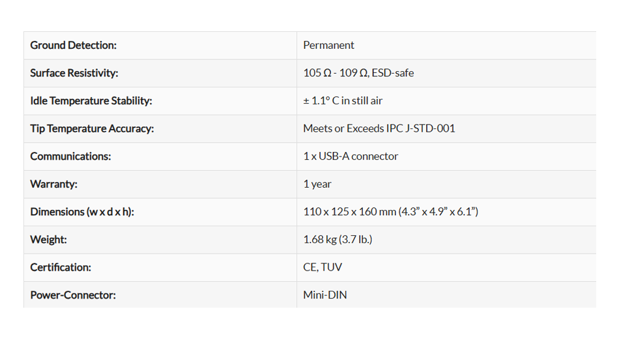Screen dimensions: 619x339
Task: Click Dimensions (w x d x h) label
Action: [82, 212]
